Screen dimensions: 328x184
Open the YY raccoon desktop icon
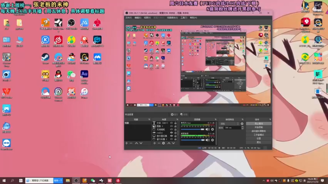46,76
